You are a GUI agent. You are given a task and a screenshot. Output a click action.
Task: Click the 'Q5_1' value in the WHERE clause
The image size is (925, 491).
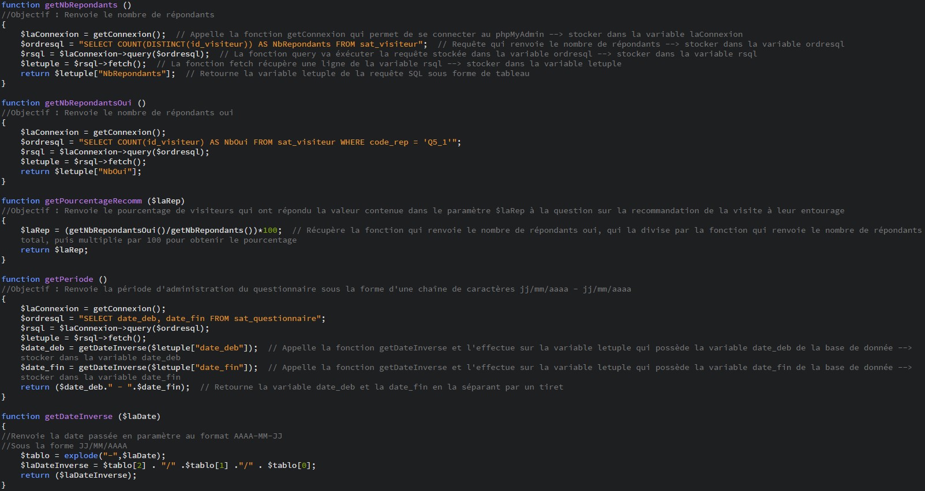(x=440, y=142)
